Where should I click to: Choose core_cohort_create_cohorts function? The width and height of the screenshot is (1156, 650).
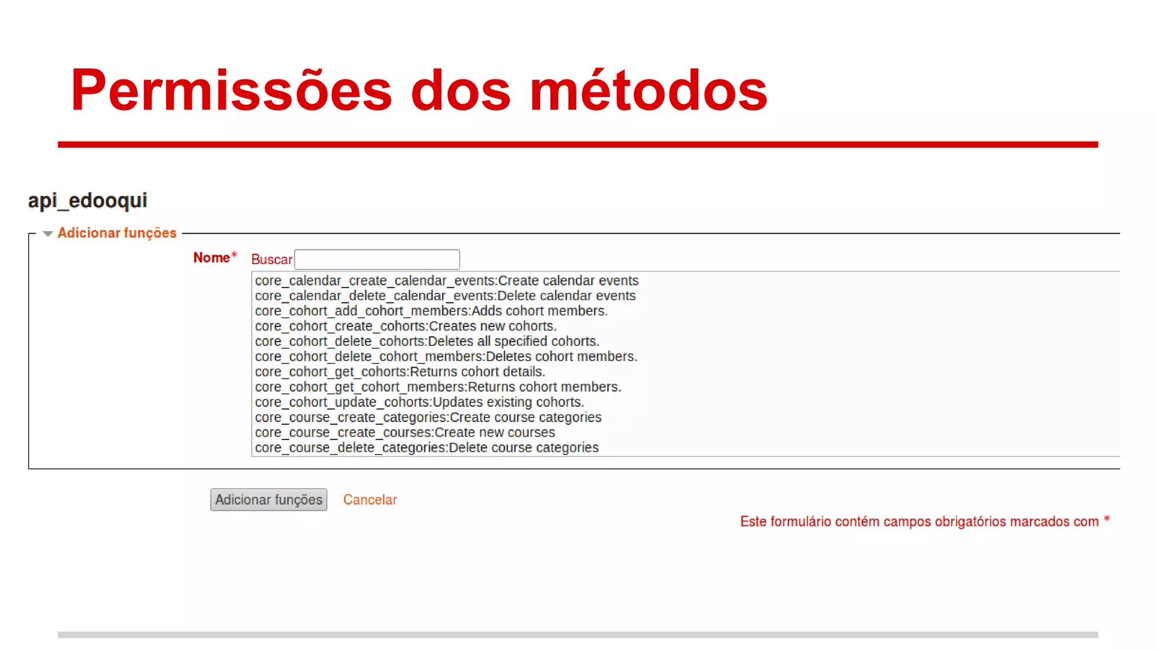685,326
